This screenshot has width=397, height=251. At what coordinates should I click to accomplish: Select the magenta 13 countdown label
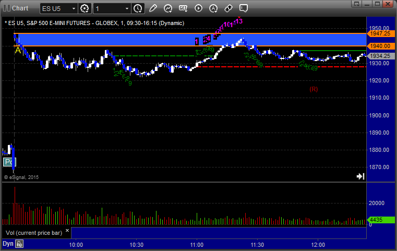coord(239,21)
